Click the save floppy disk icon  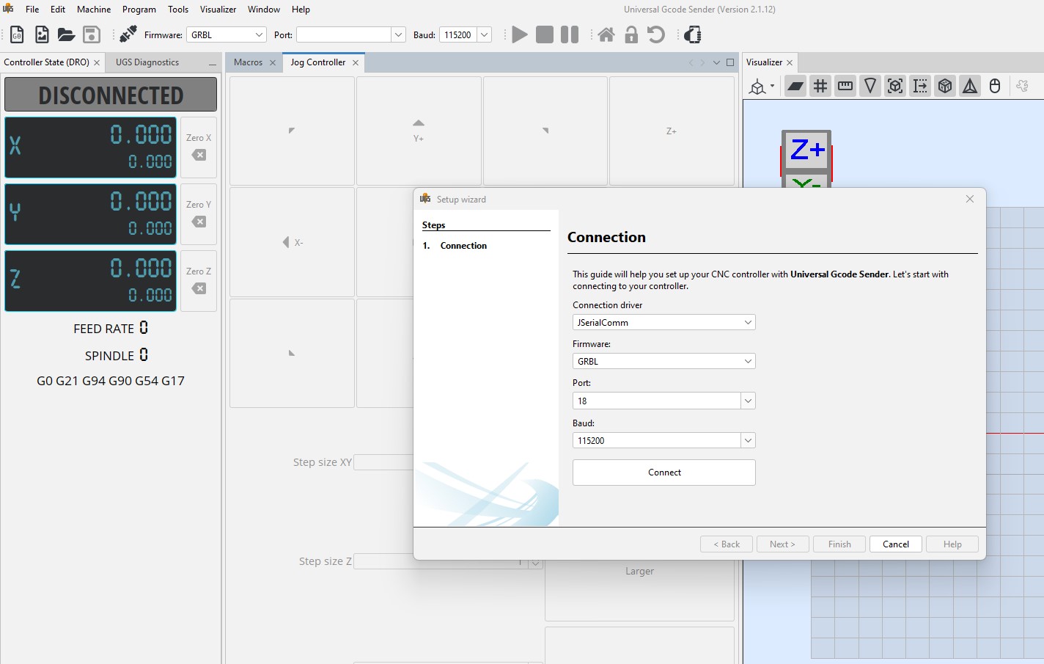92,34
